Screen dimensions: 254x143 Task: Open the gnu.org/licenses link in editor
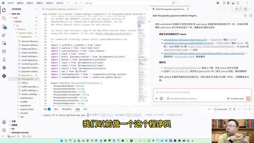[x=113, y=33]
